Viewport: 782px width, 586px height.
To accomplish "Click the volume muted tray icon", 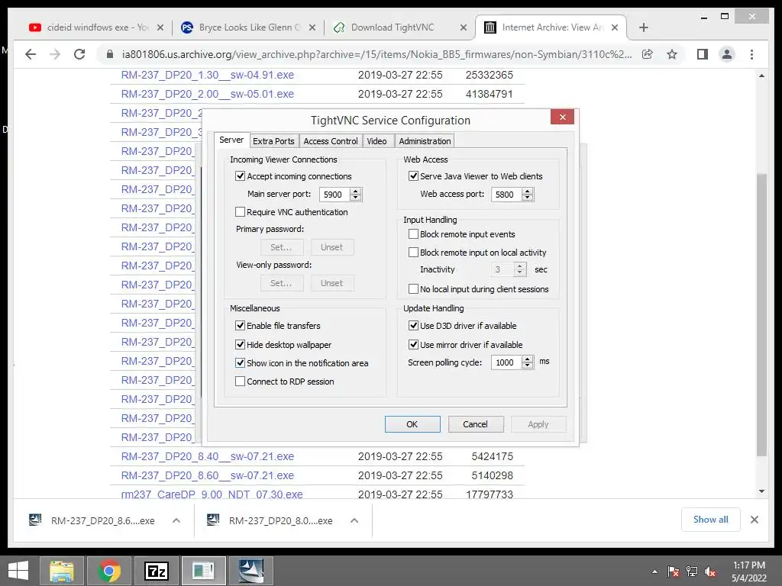I will click(x=710, y=572).
